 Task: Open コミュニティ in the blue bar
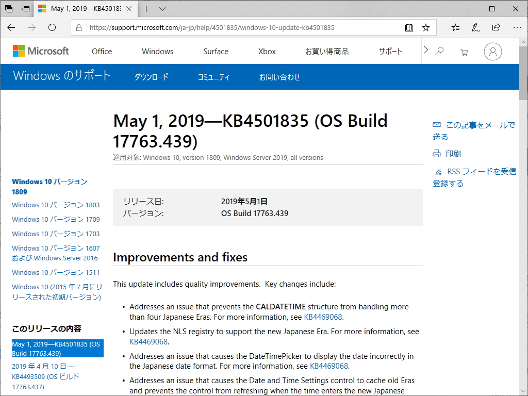[x=214, y=77]
